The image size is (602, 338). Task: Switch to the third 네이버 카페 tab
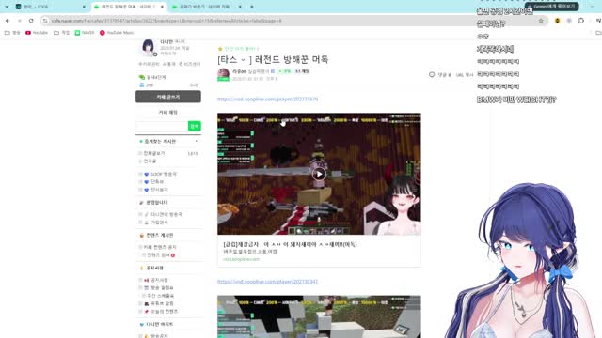pos(207,7)
